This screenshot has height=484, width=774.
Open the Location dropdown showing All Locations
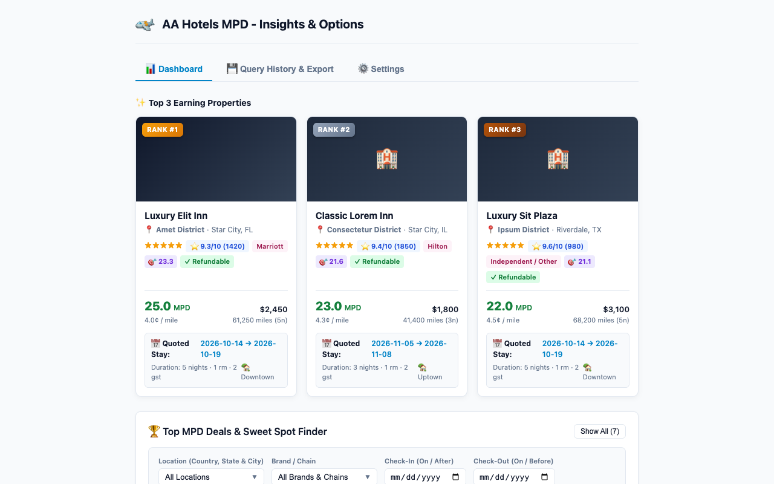211,477
